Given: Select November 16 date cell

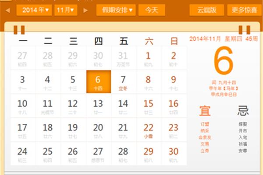Looking at the screenshot, I should [174, 106].
